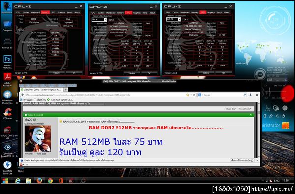The image size is (295, 194).
Task: Click OK in Slot #1 CPU-Z window
Action: pos(149,73)
